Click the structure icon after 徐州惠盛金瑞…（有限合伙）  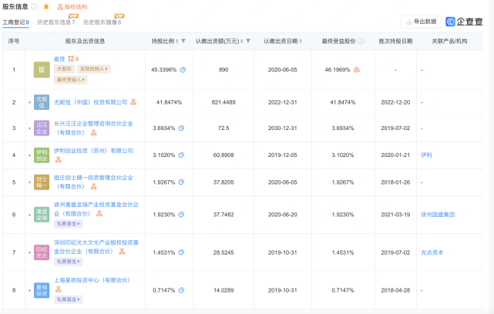[x=99, y=214]
